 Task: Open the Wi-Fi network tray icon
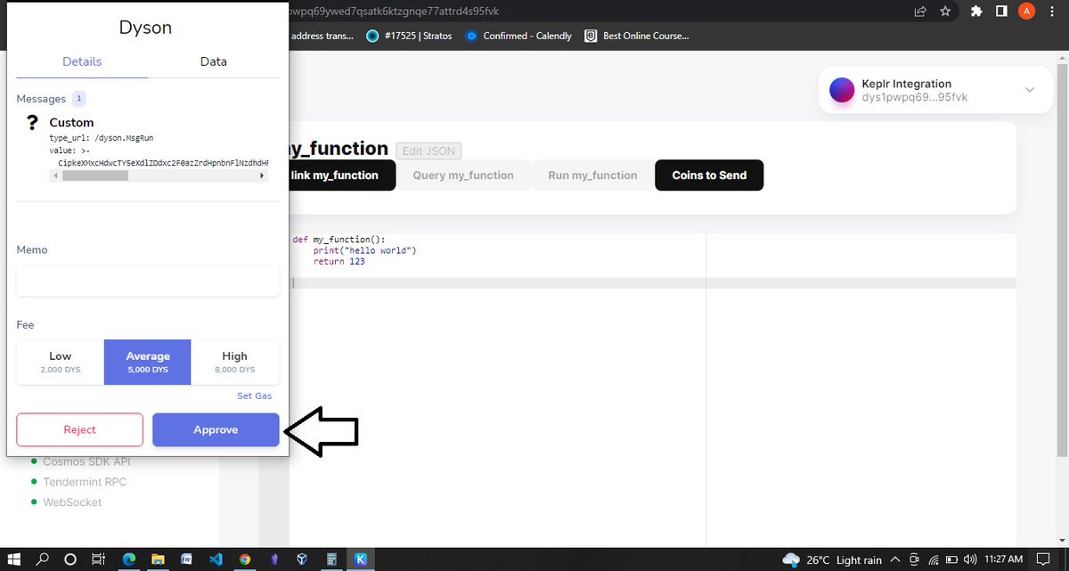[934, 559]
